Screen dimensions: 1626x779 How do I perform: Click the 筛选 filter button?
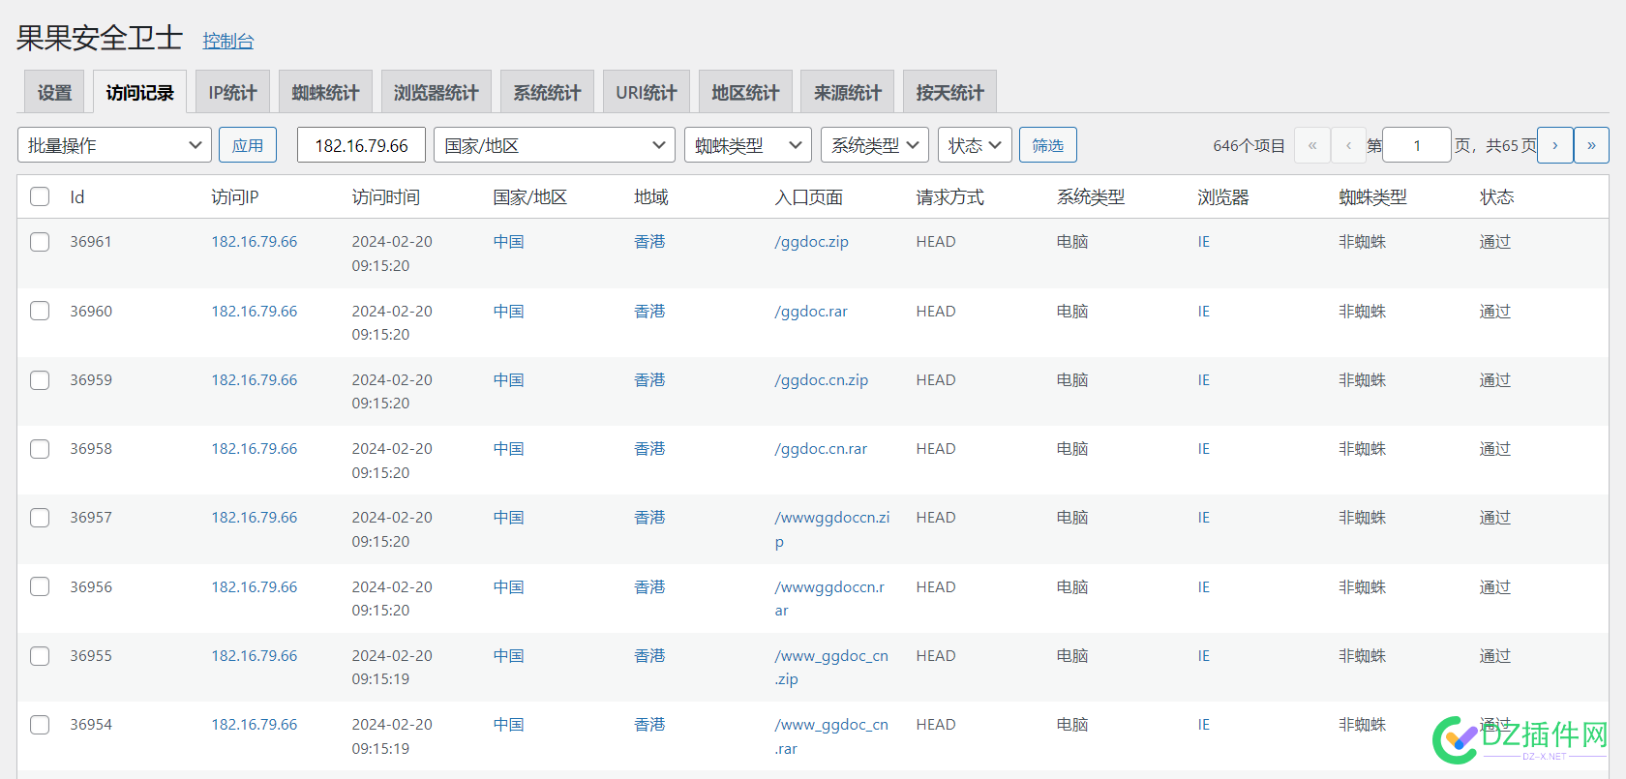click(1047, 145)
